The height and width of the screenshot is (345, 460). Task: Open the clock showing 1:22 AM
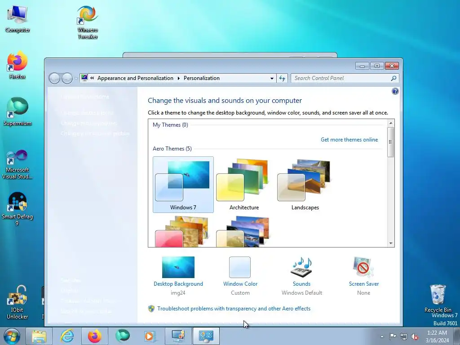[437, 336]
